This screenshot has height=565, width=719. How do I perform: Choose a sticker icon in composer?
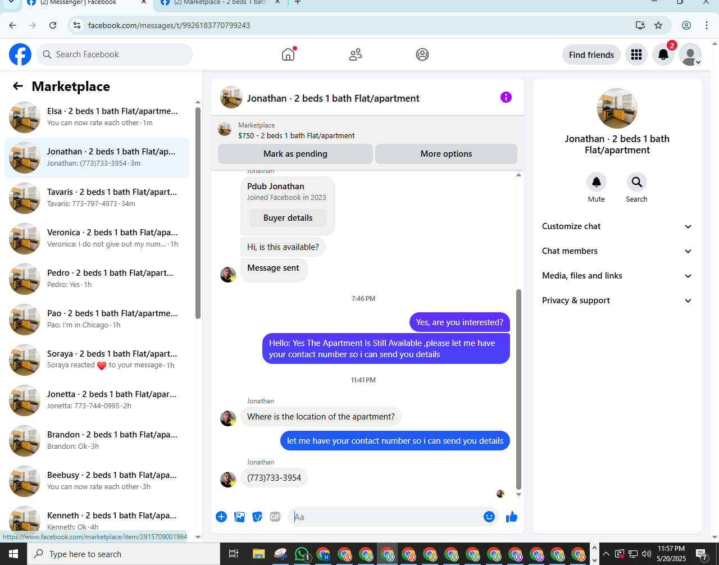coord(257,517)
